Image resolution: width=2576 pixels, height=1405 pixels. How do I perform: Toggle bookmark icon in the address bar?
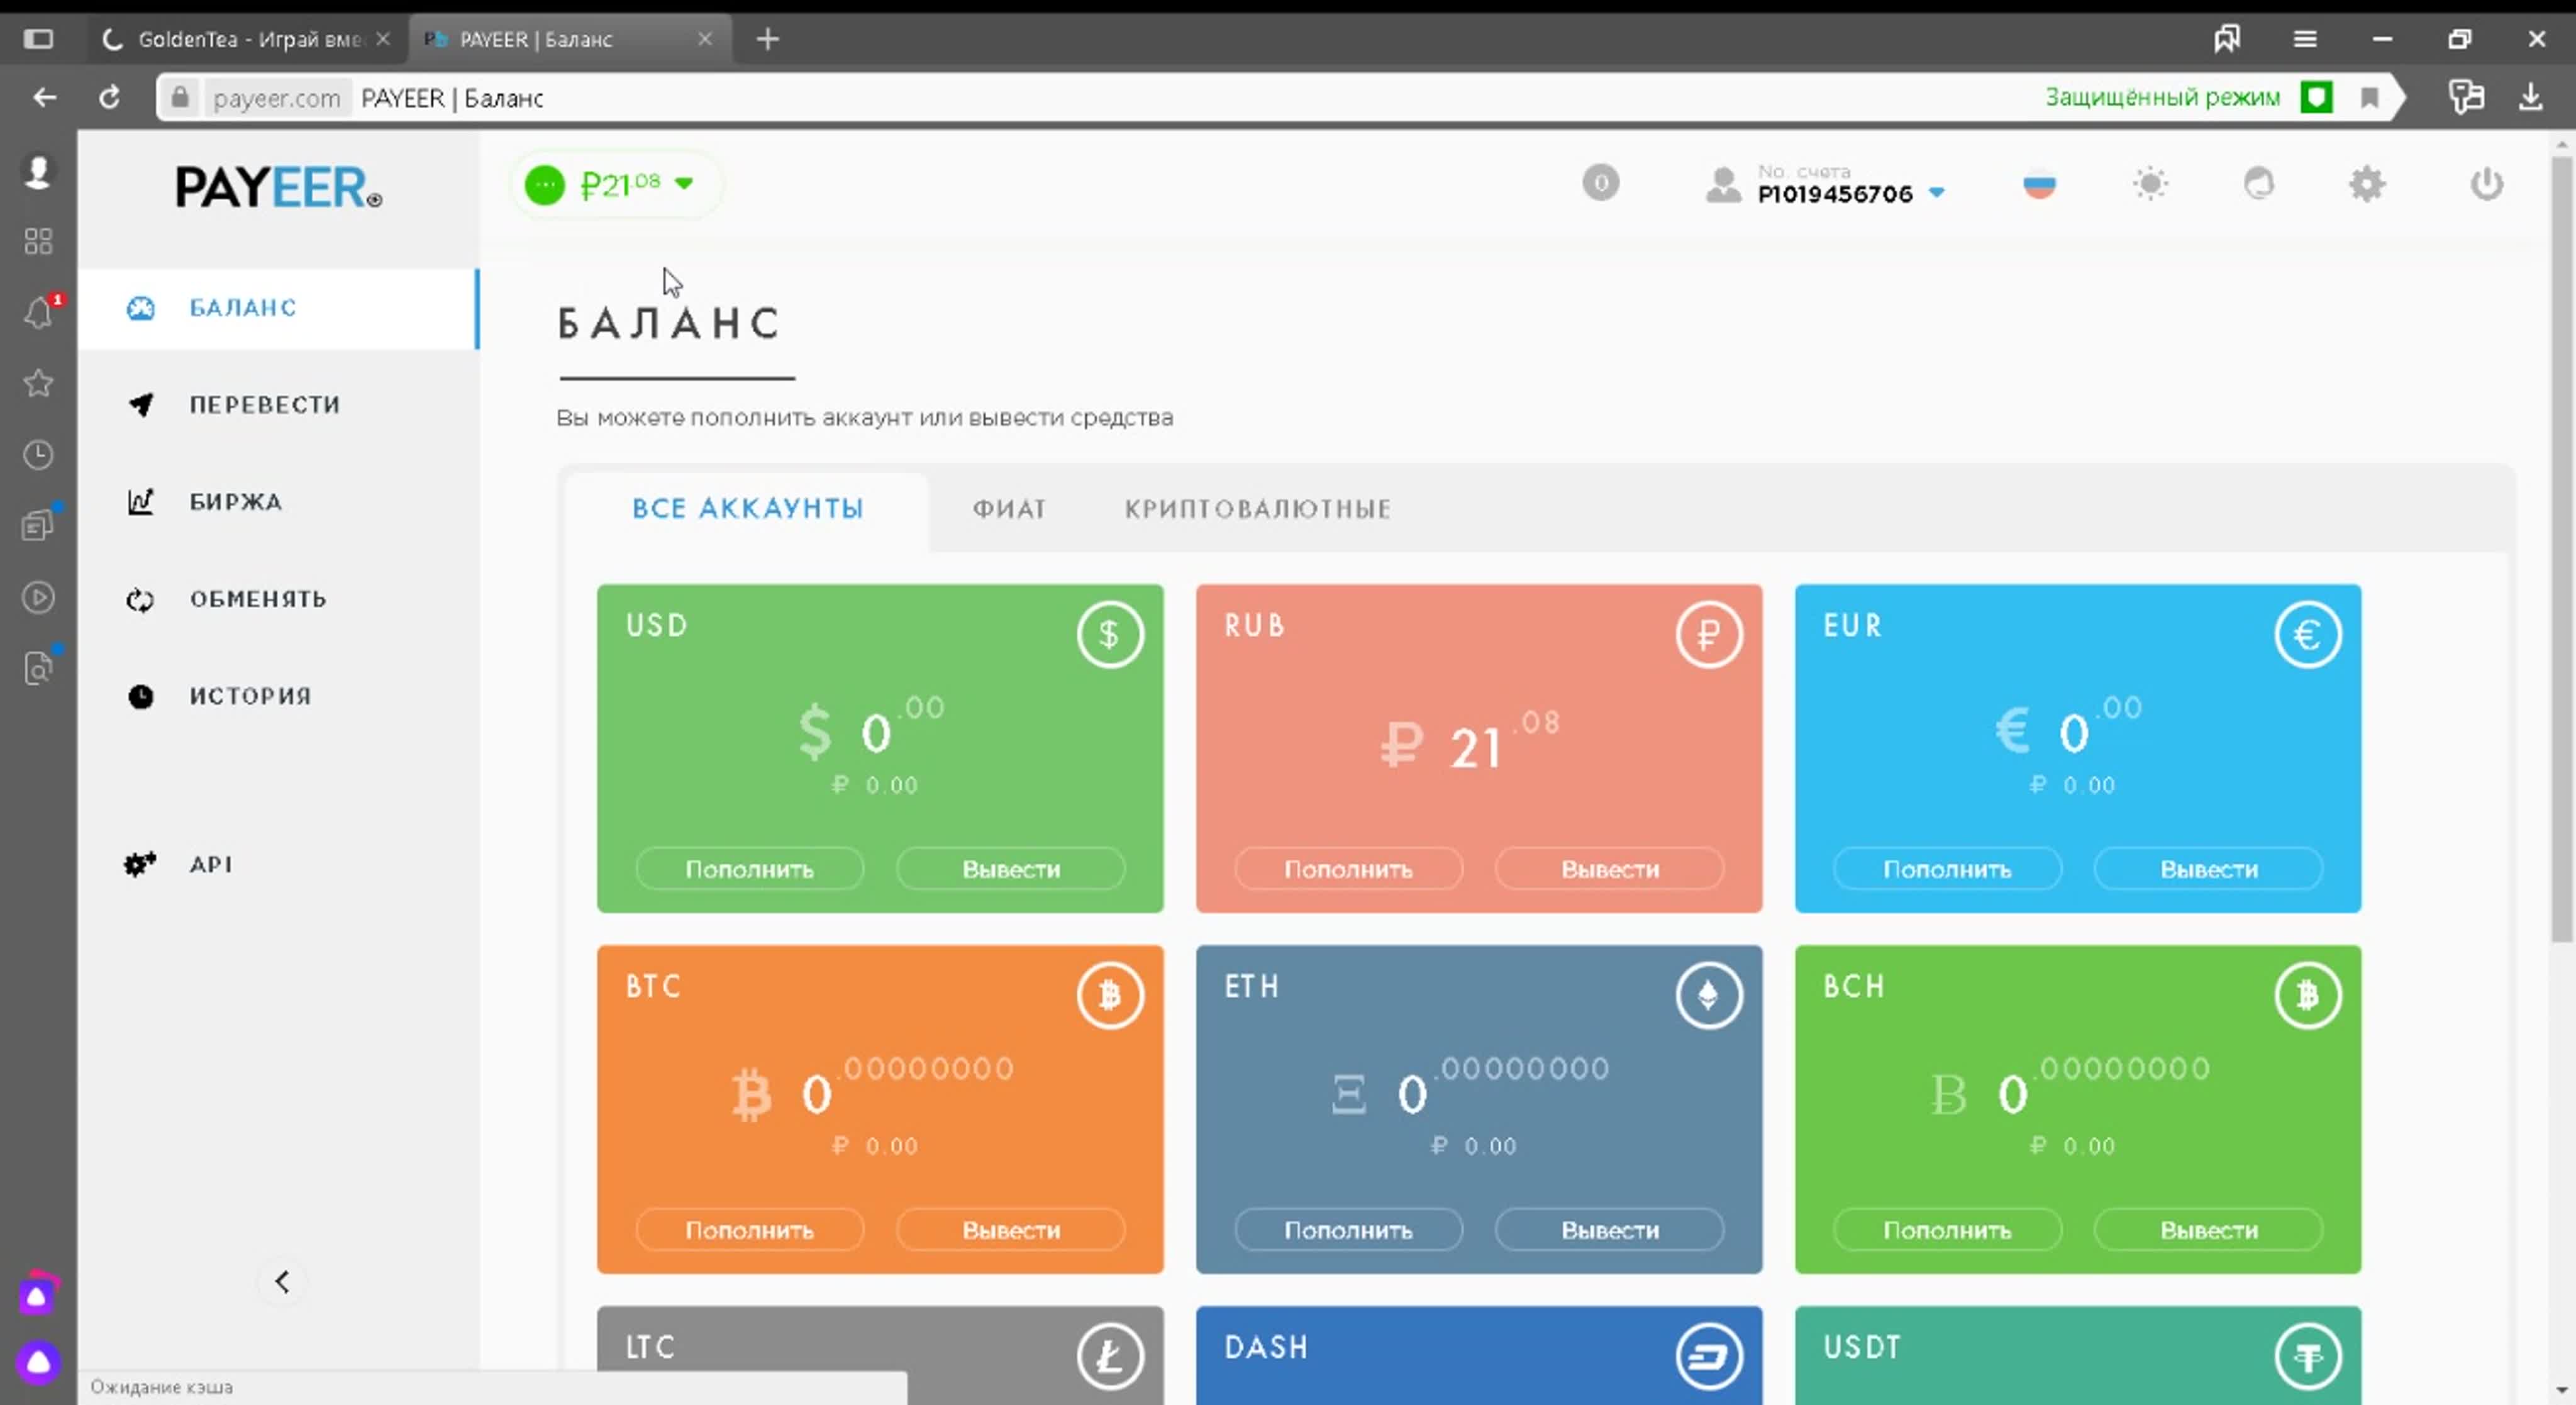pos(2369,98)
